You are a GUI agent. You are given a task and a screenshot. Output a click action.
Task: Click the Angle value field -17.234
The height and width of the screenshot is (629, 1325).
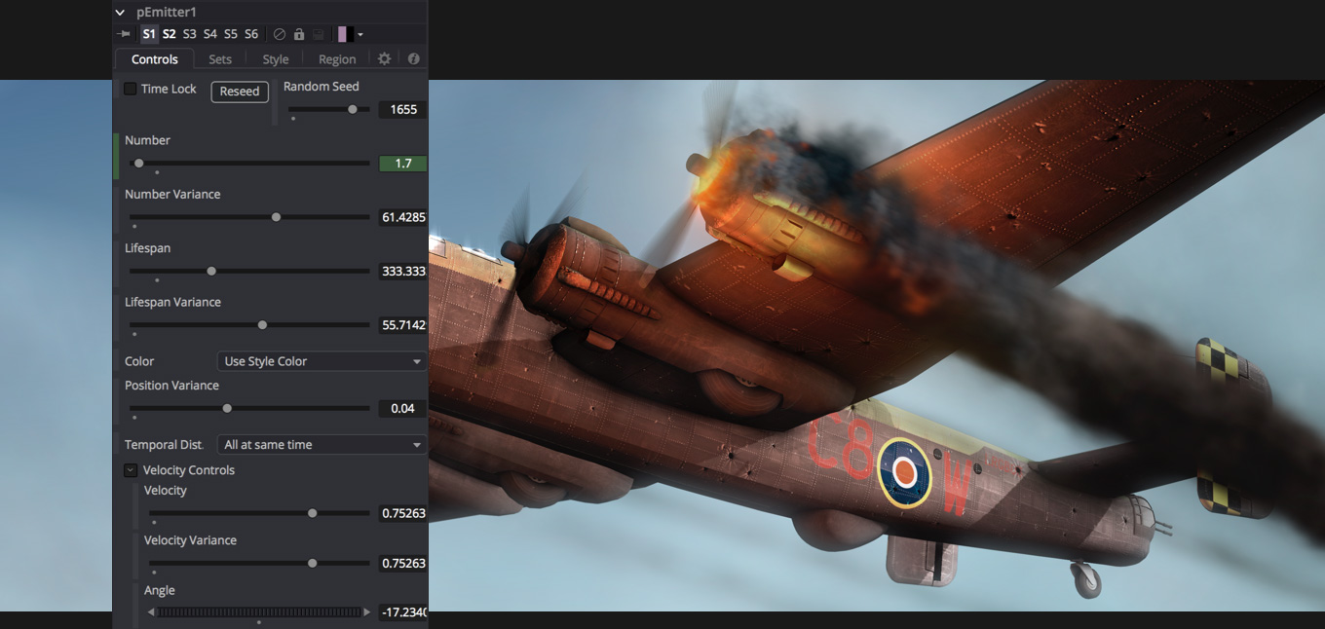(x=403, y=612)
